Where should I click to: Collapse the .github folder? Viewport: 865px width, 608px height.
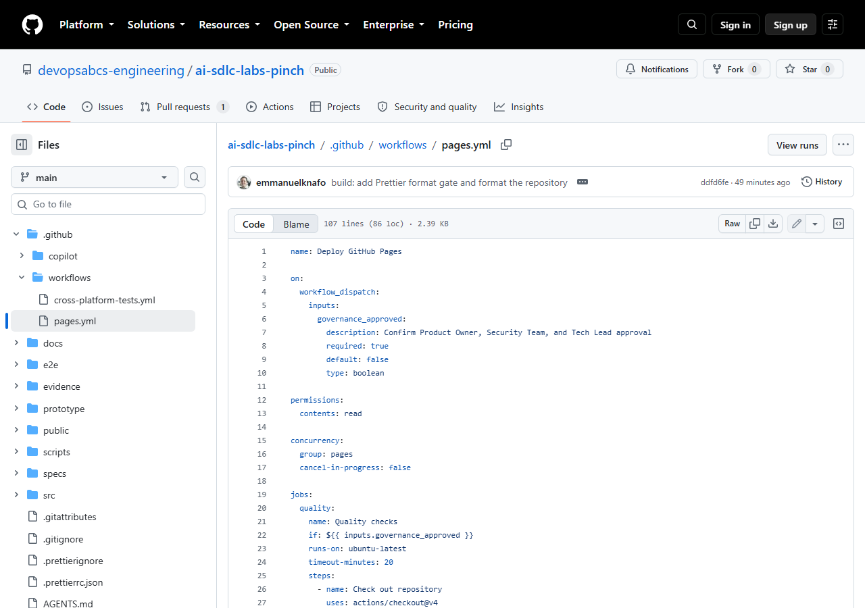[16, 234]
